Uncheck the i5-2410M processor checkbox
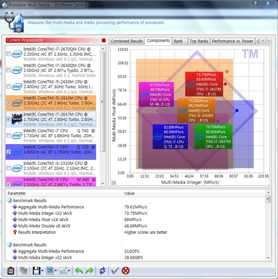Viewport: 278px width, 279px height. click(8, 103)
